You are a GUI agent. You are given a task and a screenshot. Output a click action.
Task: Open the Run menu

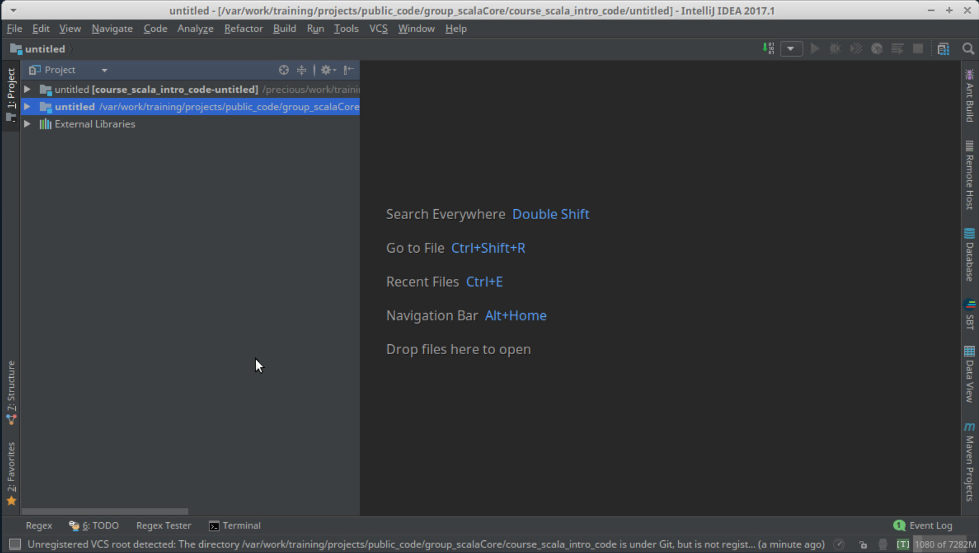315,29
